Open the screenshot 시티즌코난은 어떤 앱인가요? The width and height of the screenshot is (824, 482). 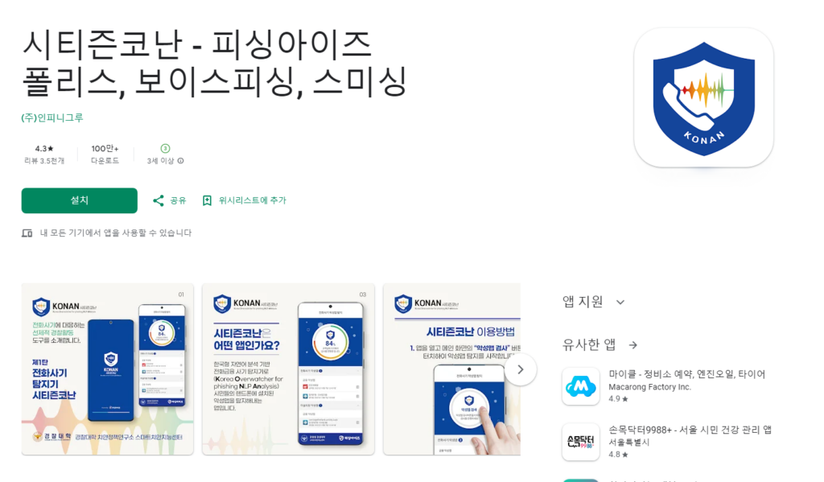point(289,369)
